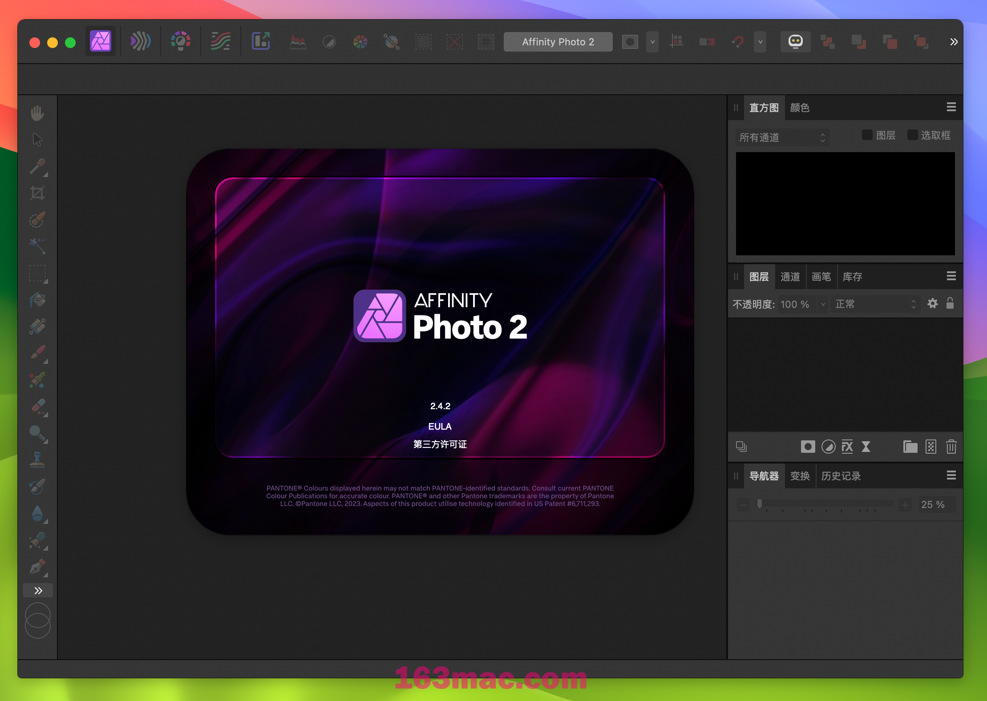Open the Quick Mask options dropdown
Screen dimensions: 987x701
coord(652,42)
